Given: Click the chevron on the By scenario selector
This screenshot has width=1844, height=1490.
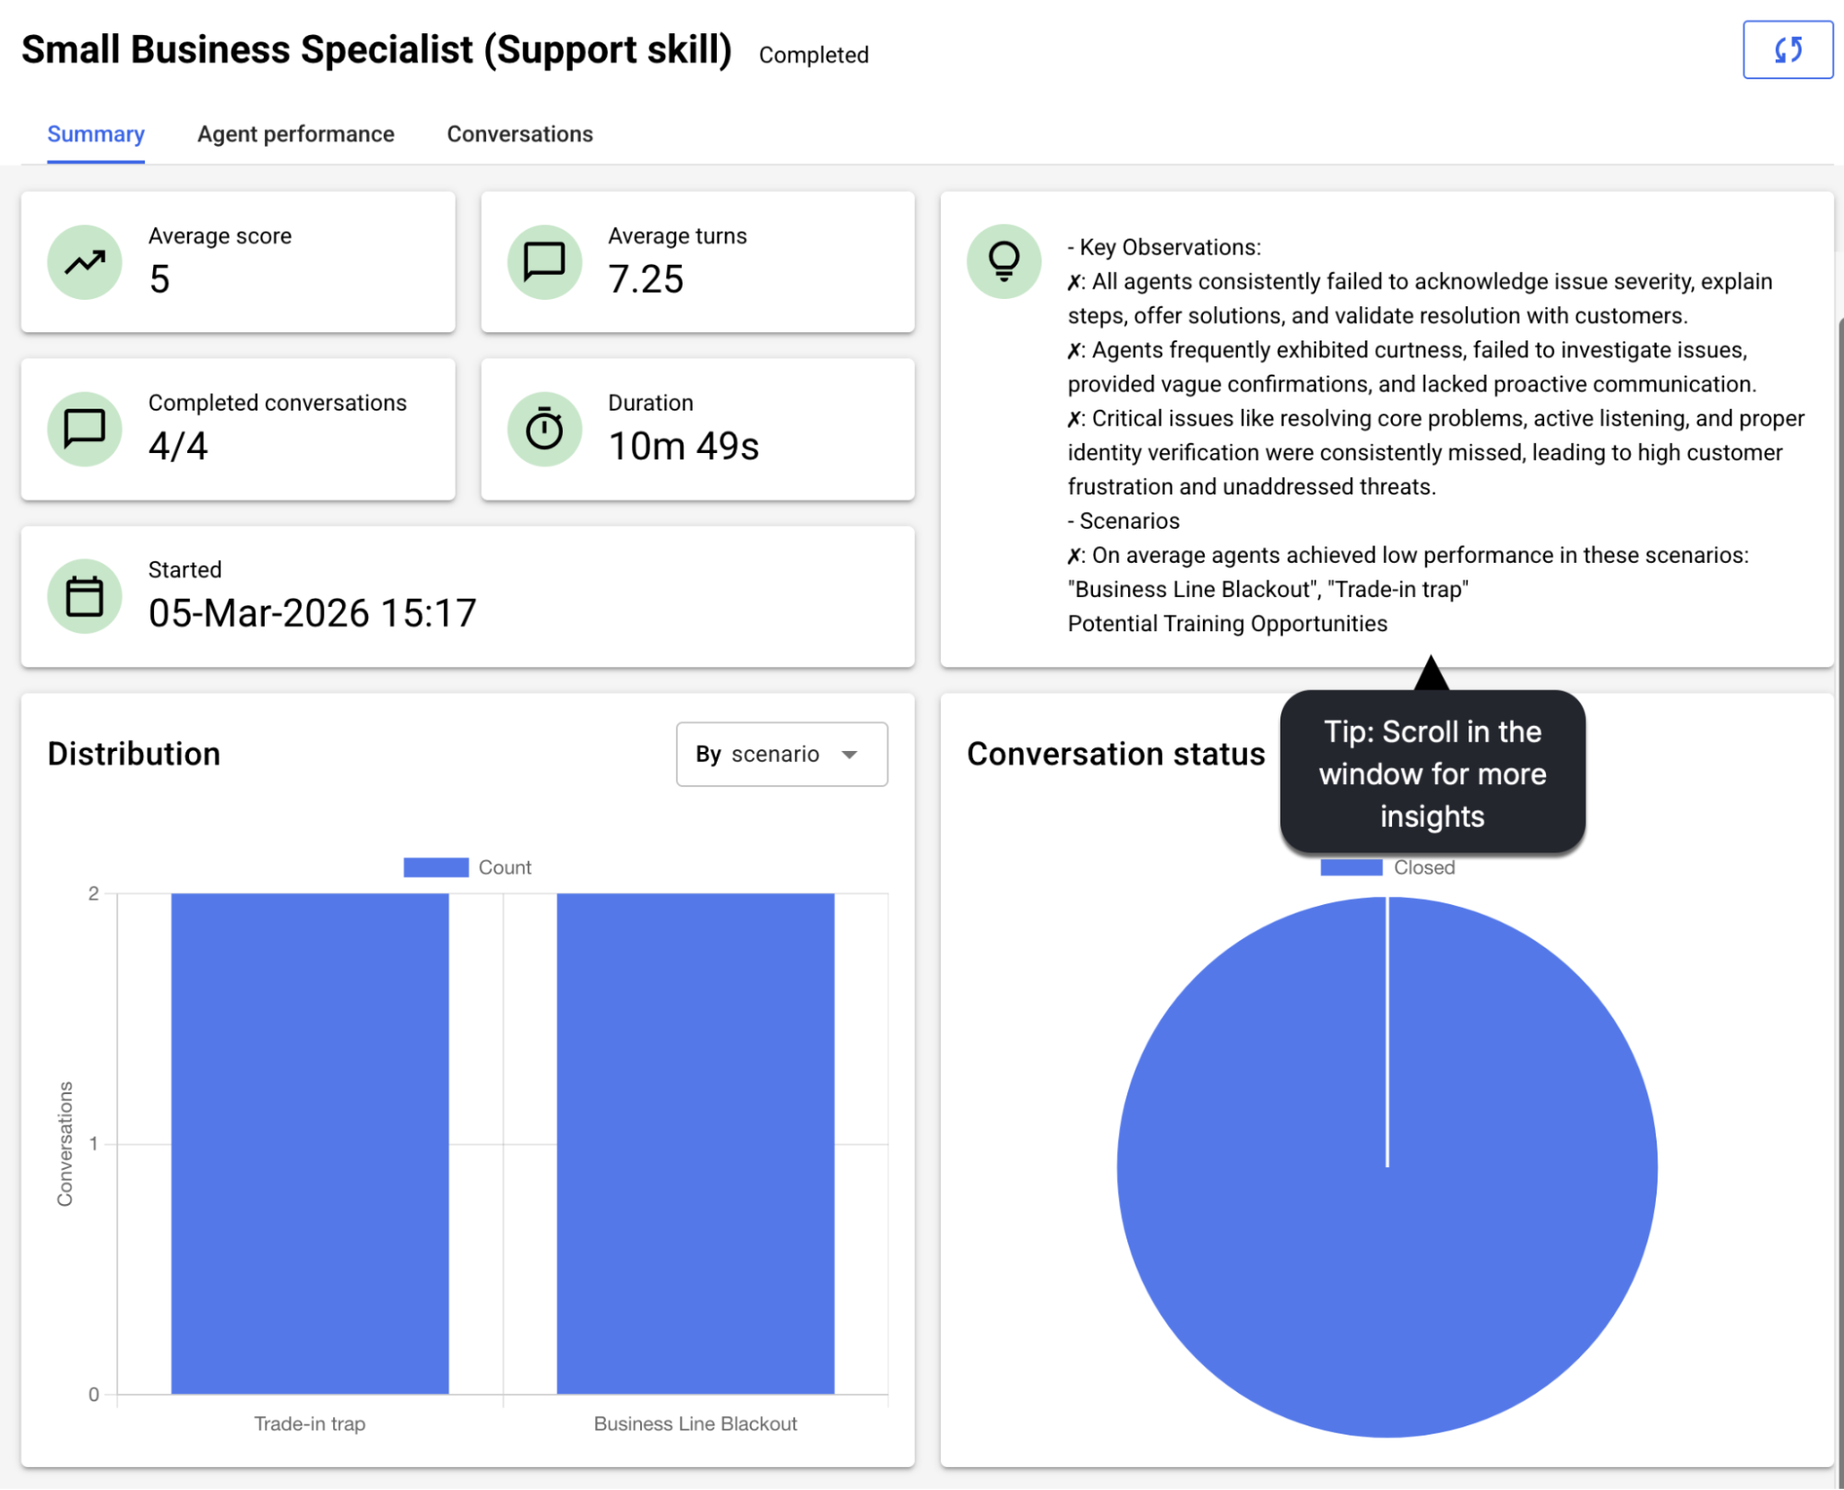Looking at the screenshot, I should tap(850, 754).
